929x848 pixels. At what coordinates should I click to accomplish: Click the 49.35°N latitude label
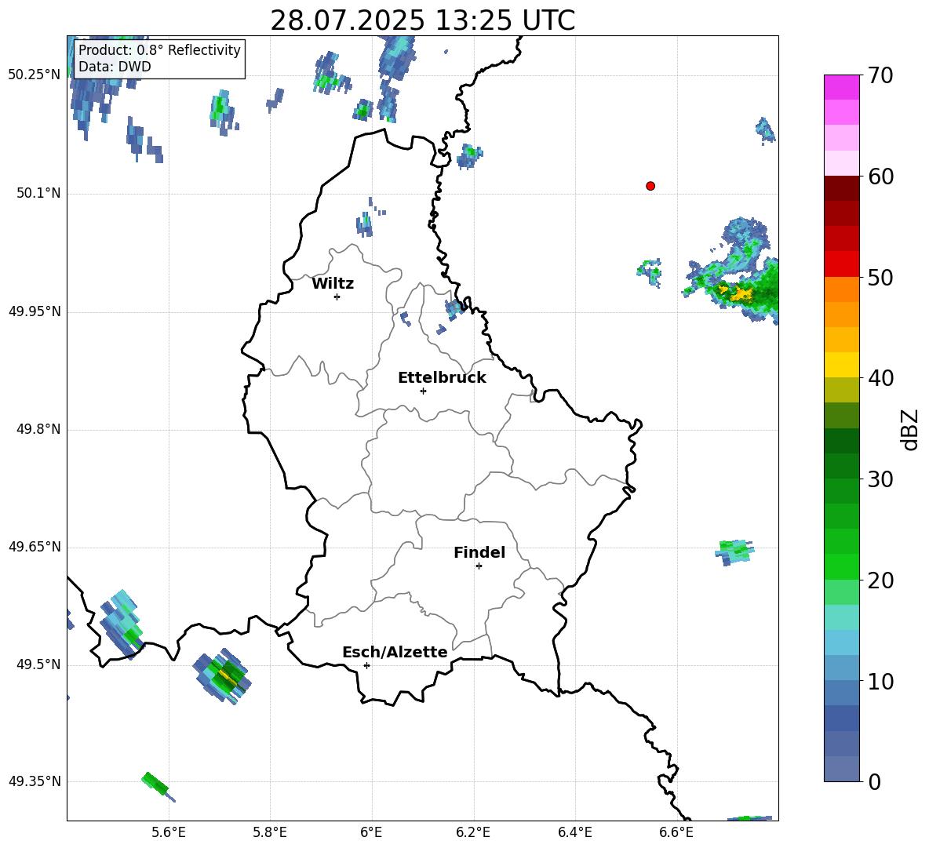[x=35, y=781]
